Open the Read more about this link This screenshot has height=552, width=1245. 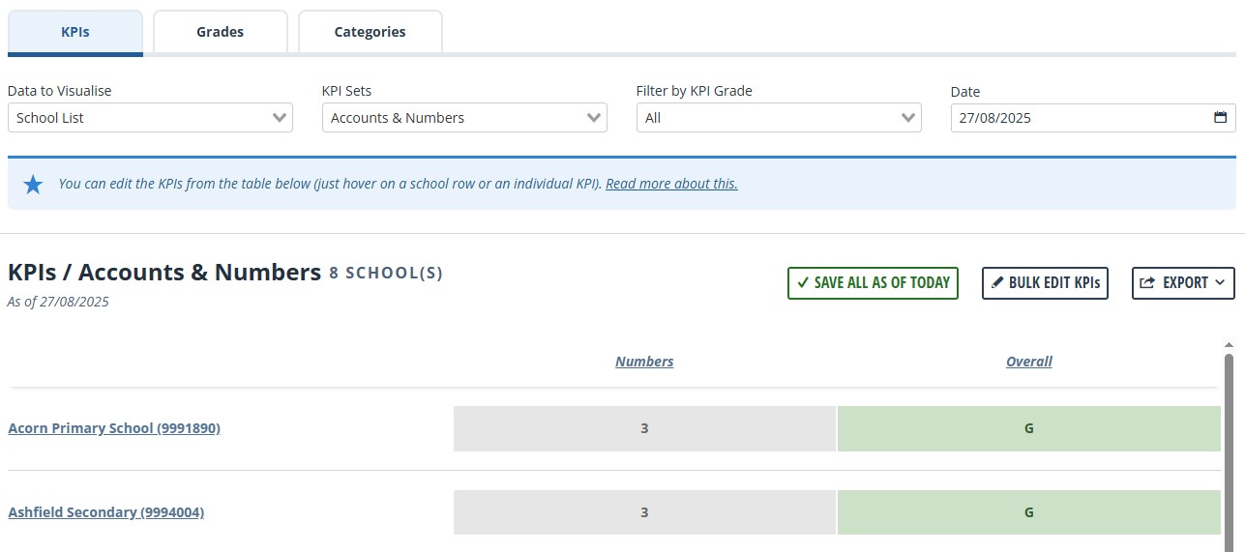click(671, 184)
